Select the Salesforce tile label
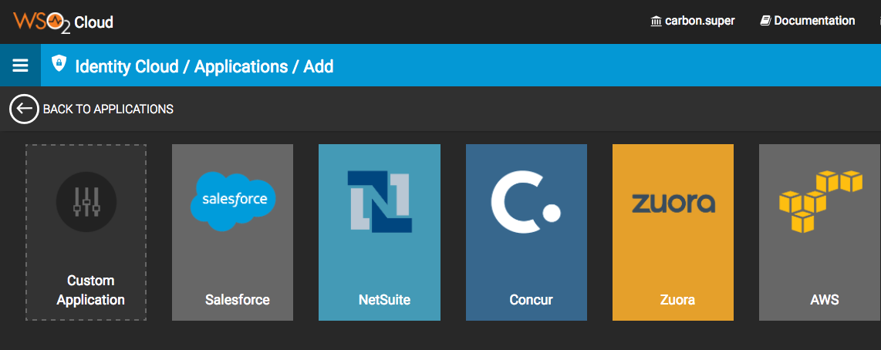This screenshot has height=350, width=881. (238, 299)
